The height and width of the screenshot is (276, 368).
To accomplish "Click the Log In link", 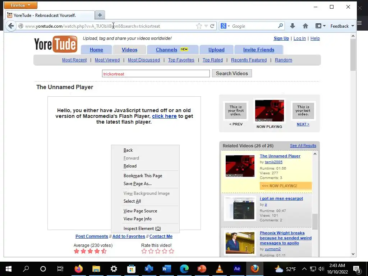I will (x=299, y=38).
